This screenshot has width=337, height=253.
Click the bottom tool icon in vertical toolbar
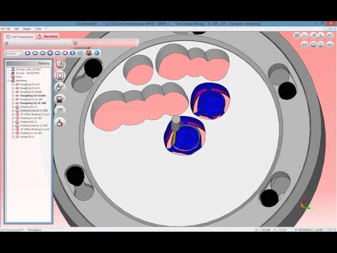click(x=60, y=122)
